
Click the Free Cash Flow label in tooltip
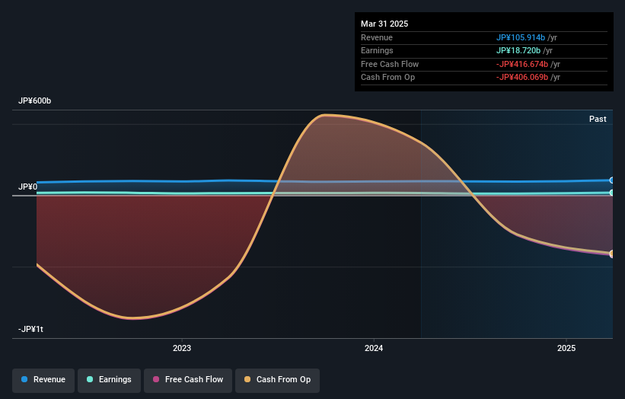390,64
